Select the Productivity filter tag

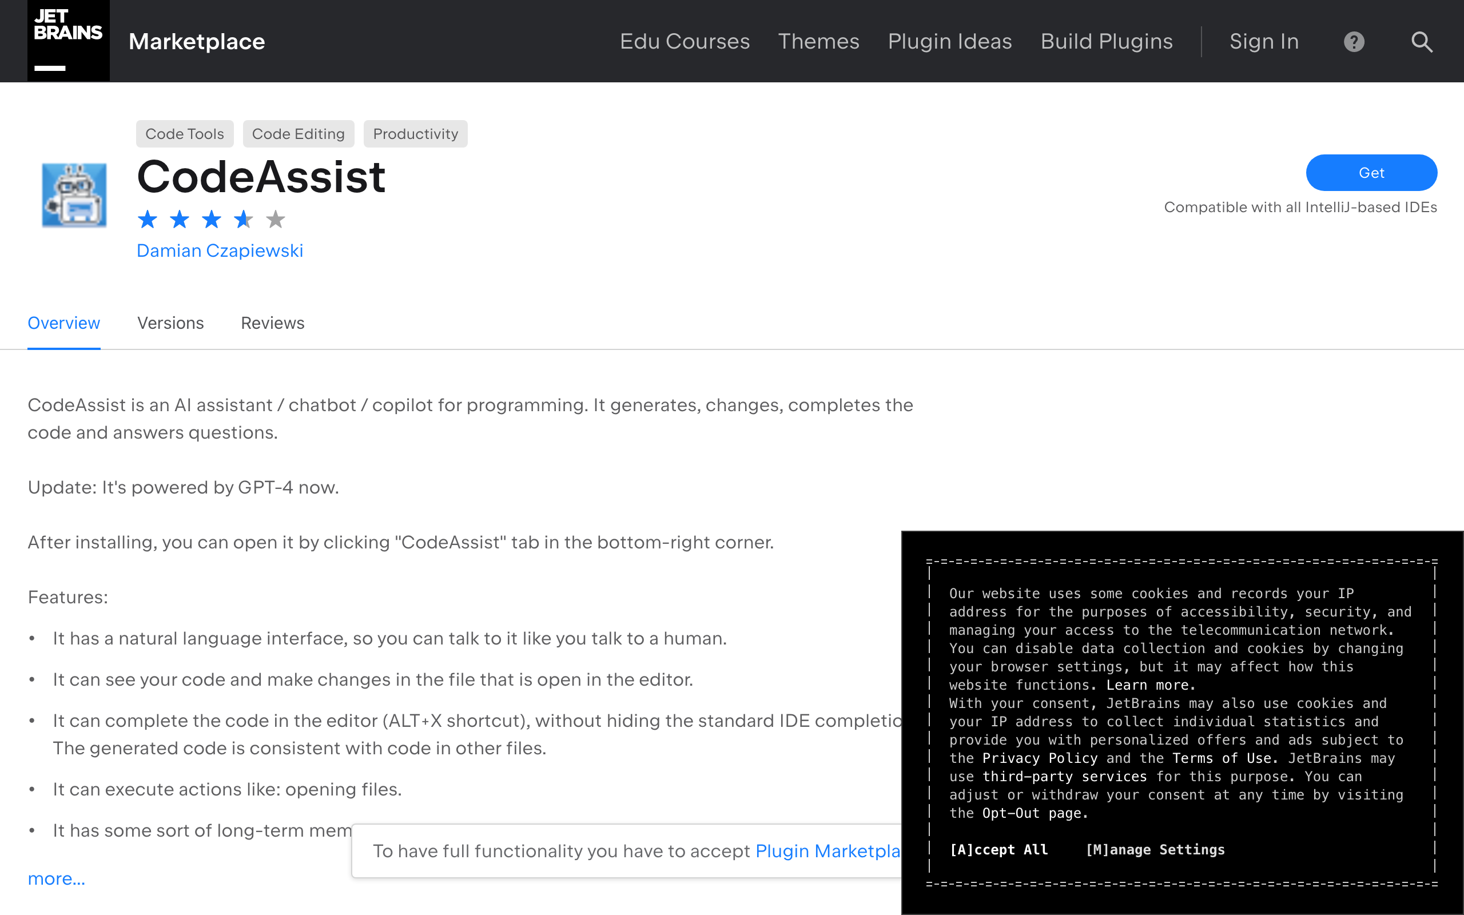pos(414,134)
